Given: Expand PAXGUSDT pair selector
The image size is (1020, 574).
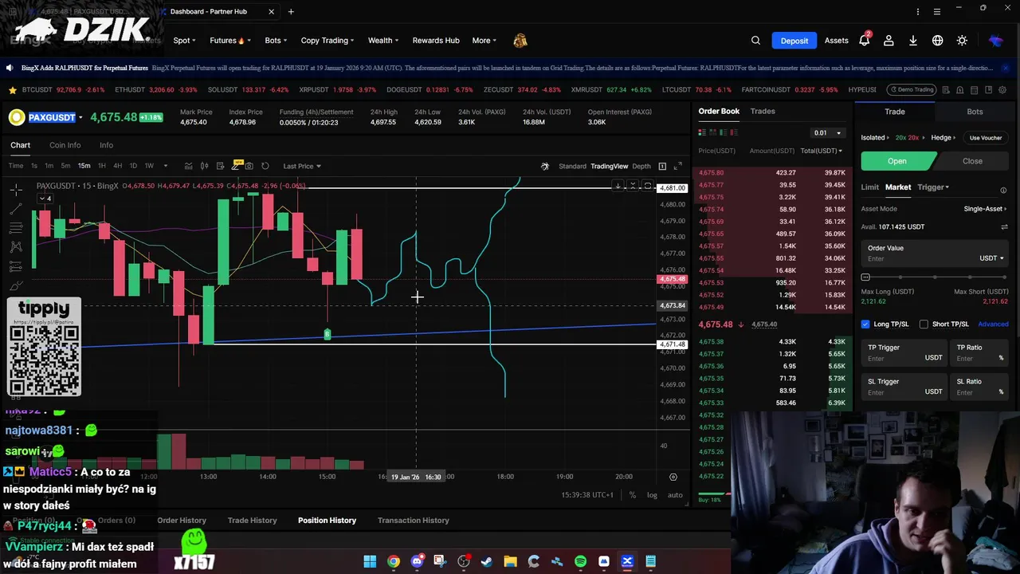Looking at the screenshot, I should (80, 118).
